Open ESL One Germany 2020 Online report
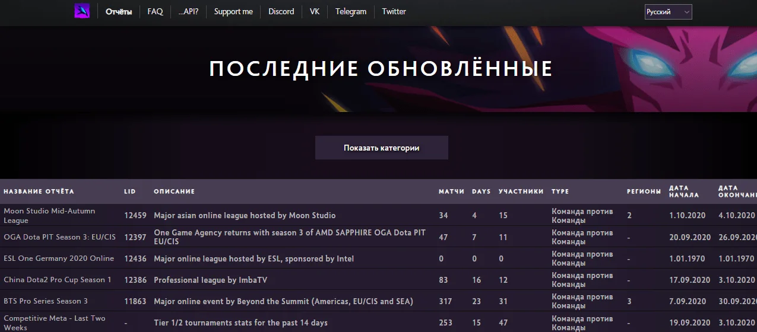757x332 pixels. [59, 258]
